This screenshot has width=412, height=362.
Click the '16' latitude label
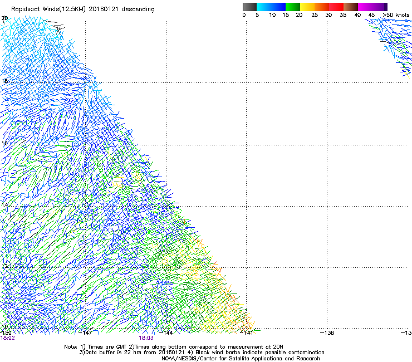4,143
